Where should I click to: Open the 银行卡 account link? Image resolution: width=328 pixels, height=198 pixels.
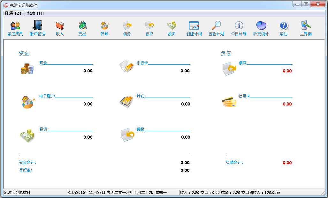(142, 63)
